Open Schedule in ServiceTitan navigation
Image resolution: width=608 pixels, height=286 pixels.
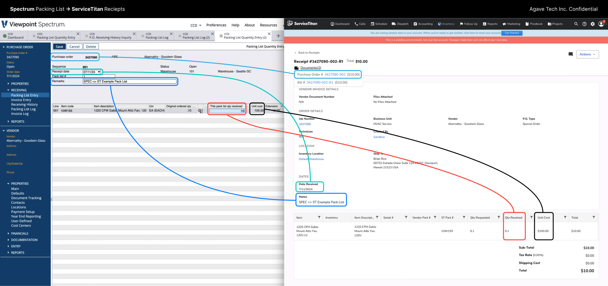pyautogui.click(x=379, y=24)
